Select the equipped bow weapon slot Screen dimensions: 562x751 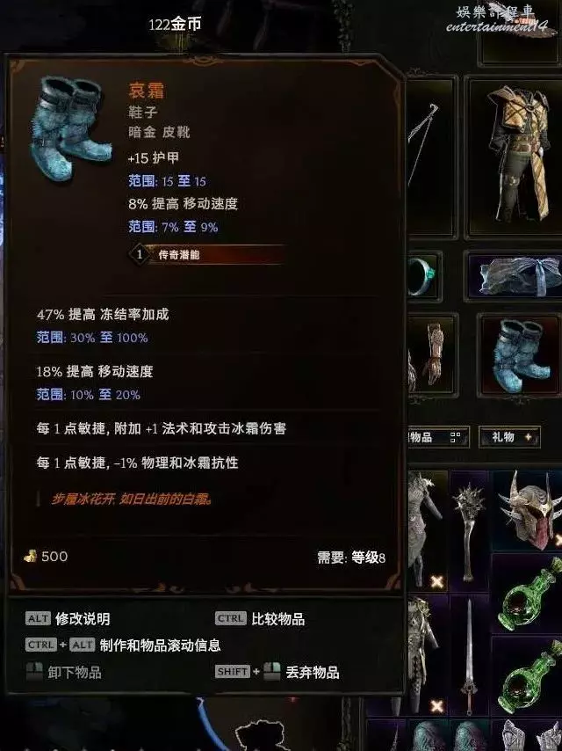[x=430, y=157]
